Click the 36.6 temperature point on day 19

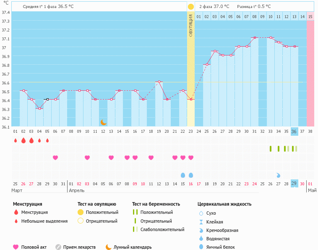(159, 82)
